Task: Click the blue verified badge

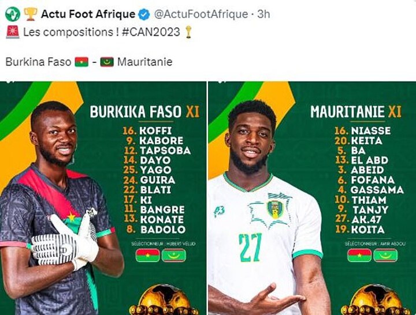Action: click(144, 14)
